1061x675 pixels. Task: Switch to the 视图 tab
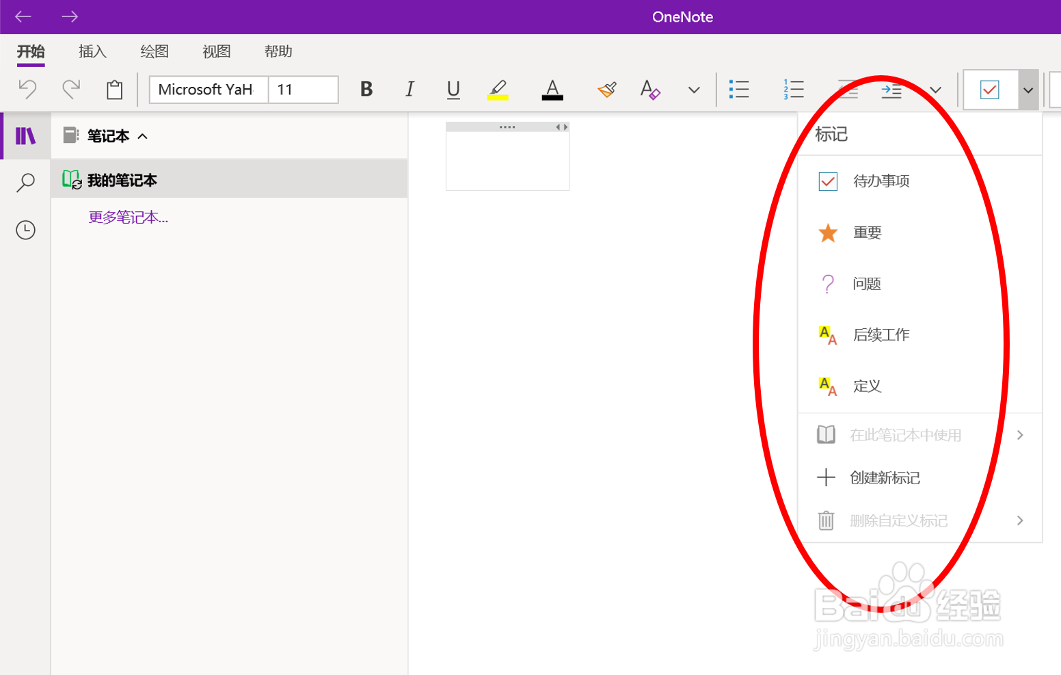217,52
